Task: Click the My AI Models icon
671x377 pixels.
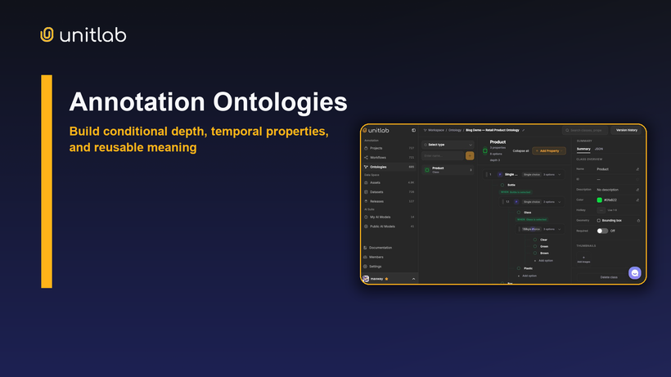Action: point(366,218)
